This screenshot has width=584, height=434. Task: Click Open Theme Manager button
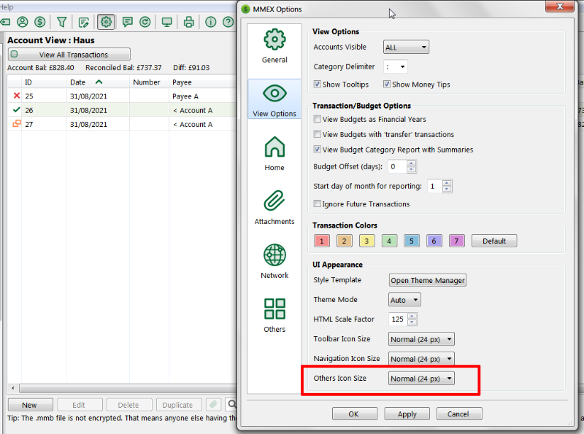coord(428,280)
